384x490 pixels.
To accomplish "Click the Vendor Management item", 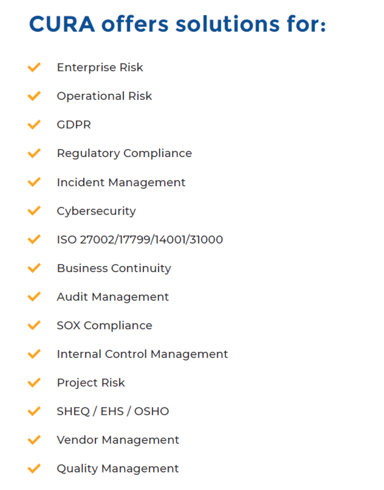I will coord(118,440).
